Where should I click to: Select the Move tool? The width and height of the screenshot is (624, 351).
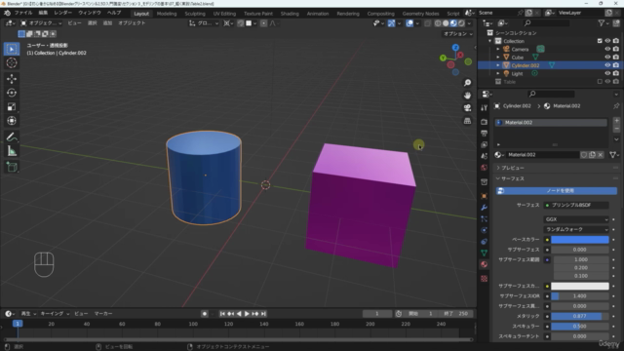[12, 79]
